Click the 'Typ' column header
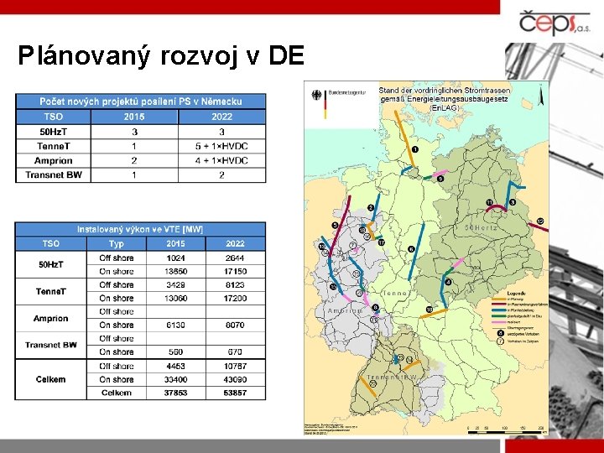The height and width of the screenshot is (453, 604). pyautogui.click(x=117, y=243)
